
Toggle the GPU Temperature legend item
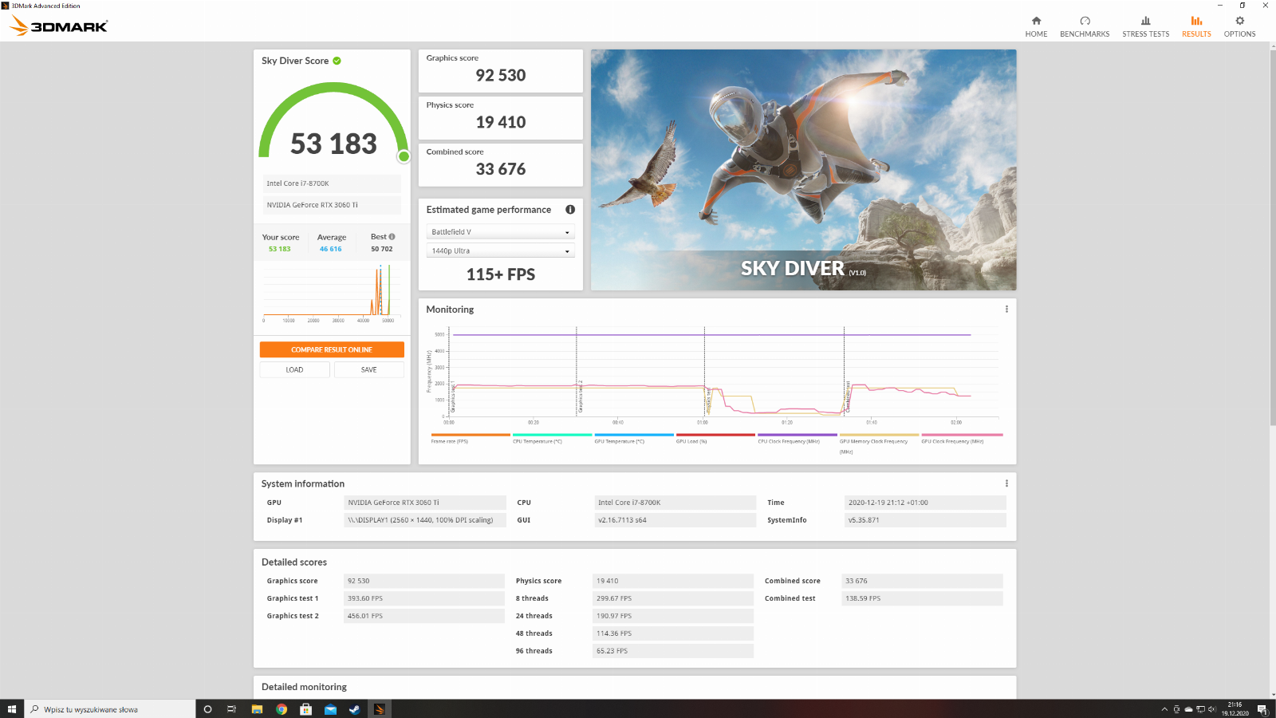[633, 439]
